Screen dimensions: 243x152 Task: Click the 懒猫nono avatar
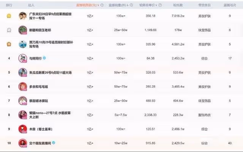[x=23, y=115]
